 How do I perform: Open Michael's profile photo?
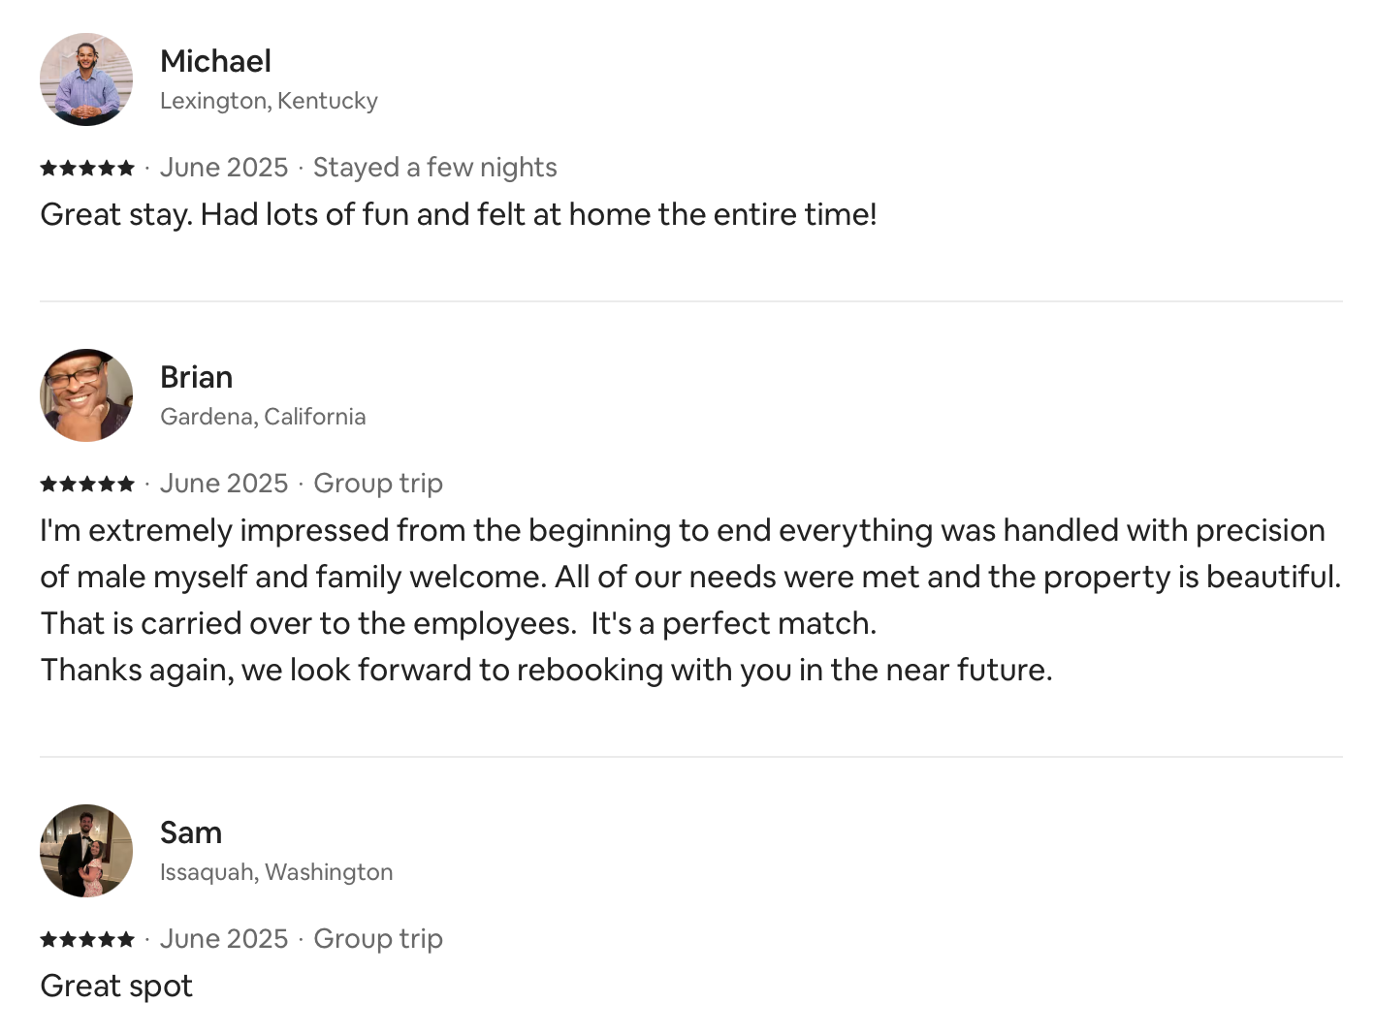[86, 79]
